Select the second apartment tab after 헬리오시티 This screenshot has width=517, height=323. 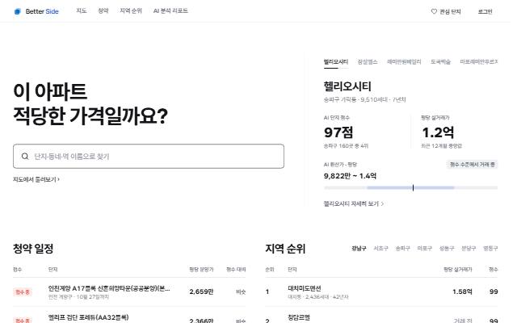tap(368, 61)
